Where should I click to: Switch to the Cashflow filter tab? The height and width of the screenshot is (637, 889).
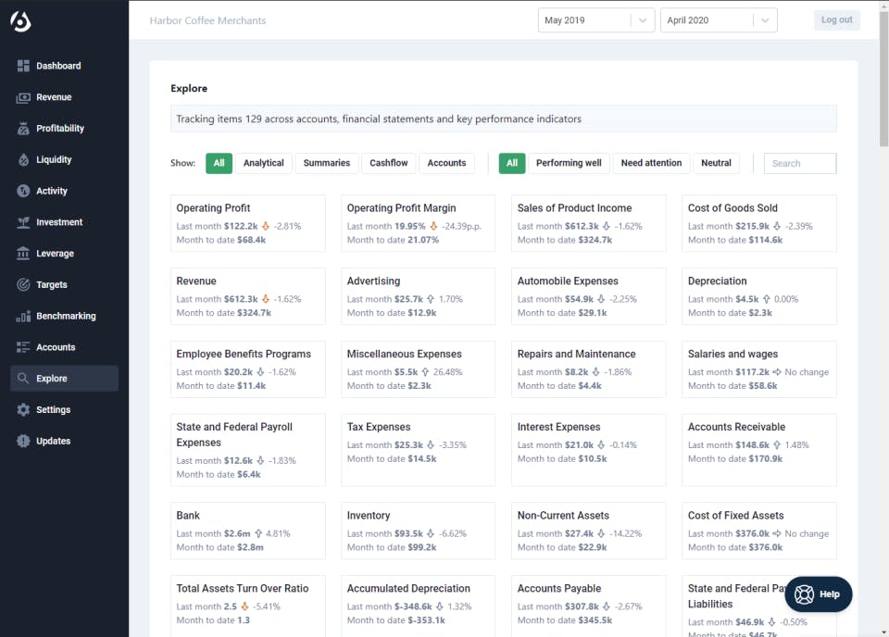[x=389, y=163]
